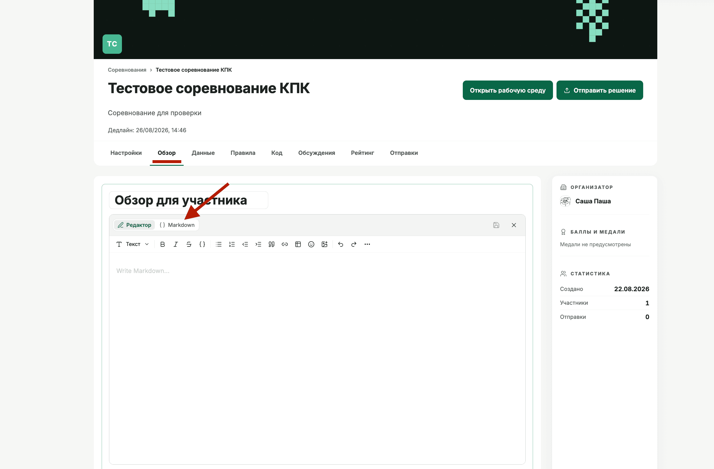Screen dimensions: 714x469
Task: Open the Текст style dropdown
Action: click(x=132, y=244)
